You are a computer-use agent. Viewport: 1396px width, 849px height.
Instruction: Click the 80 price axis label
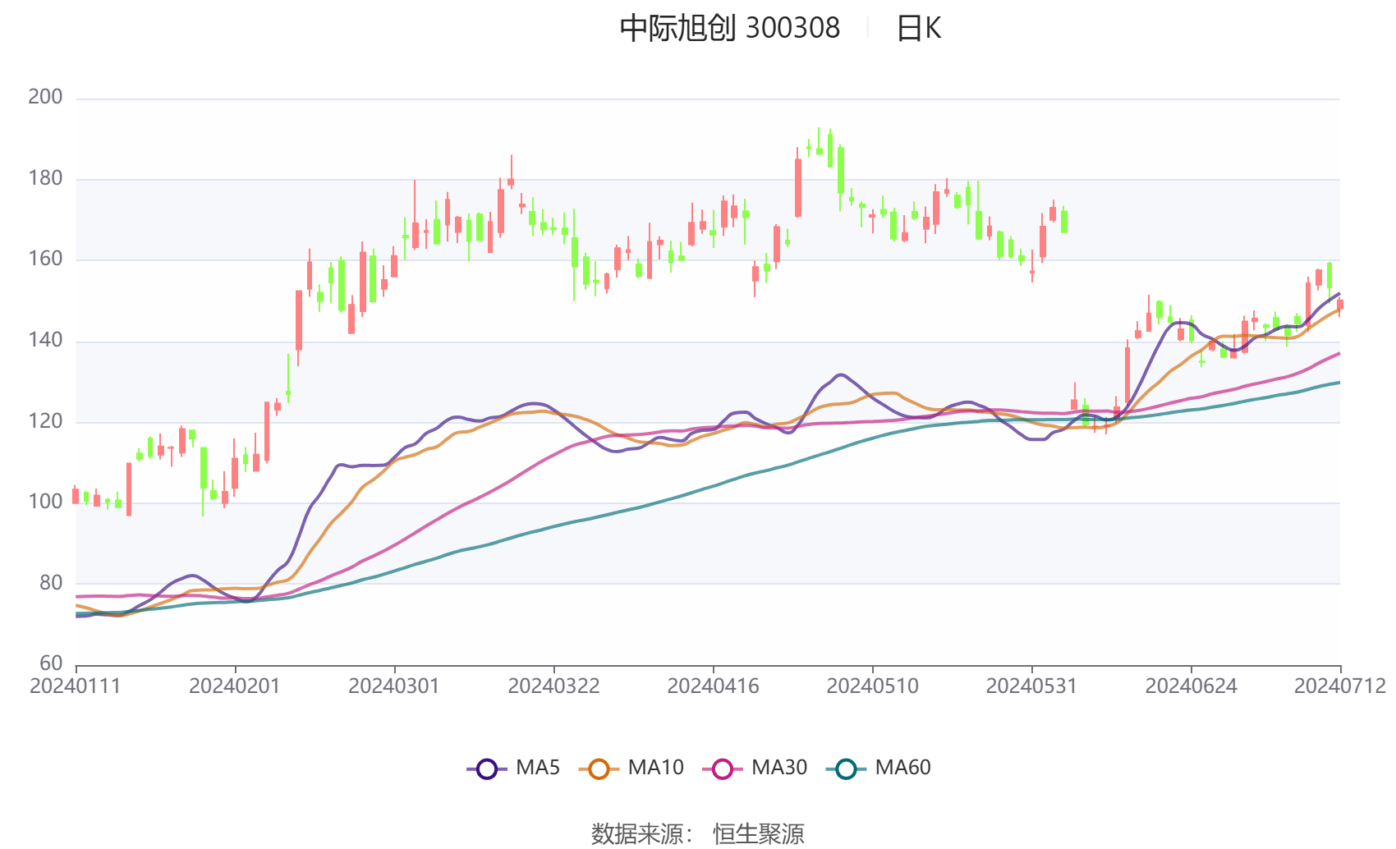51,583
